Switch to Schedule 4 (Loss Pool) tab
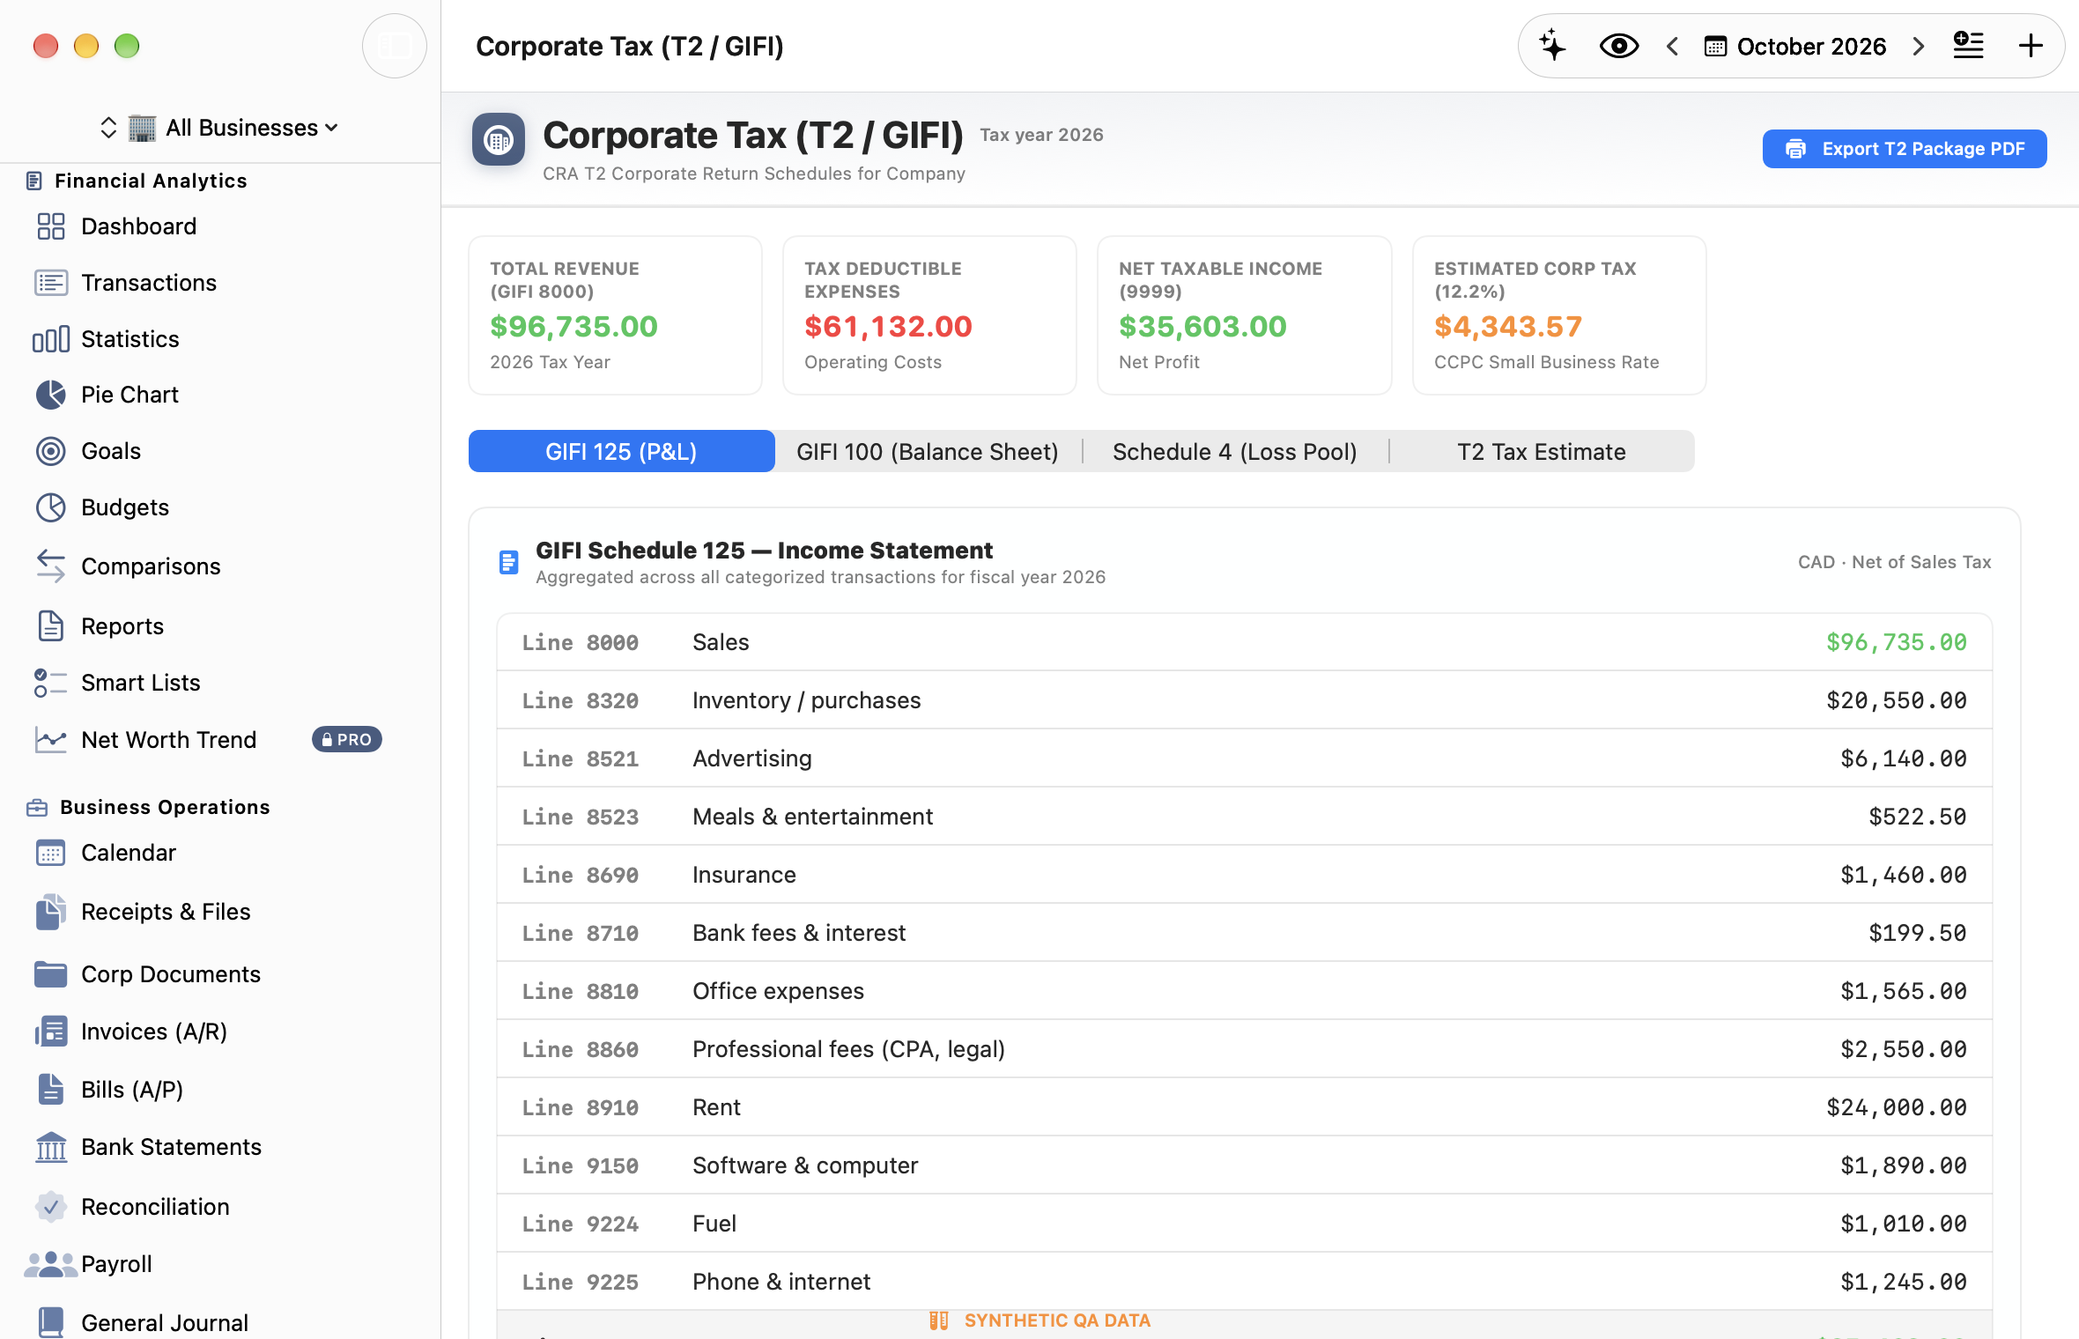The height and width of the screenshot is (1339, 2079). pyautogui.click(x=1235, y=451)
